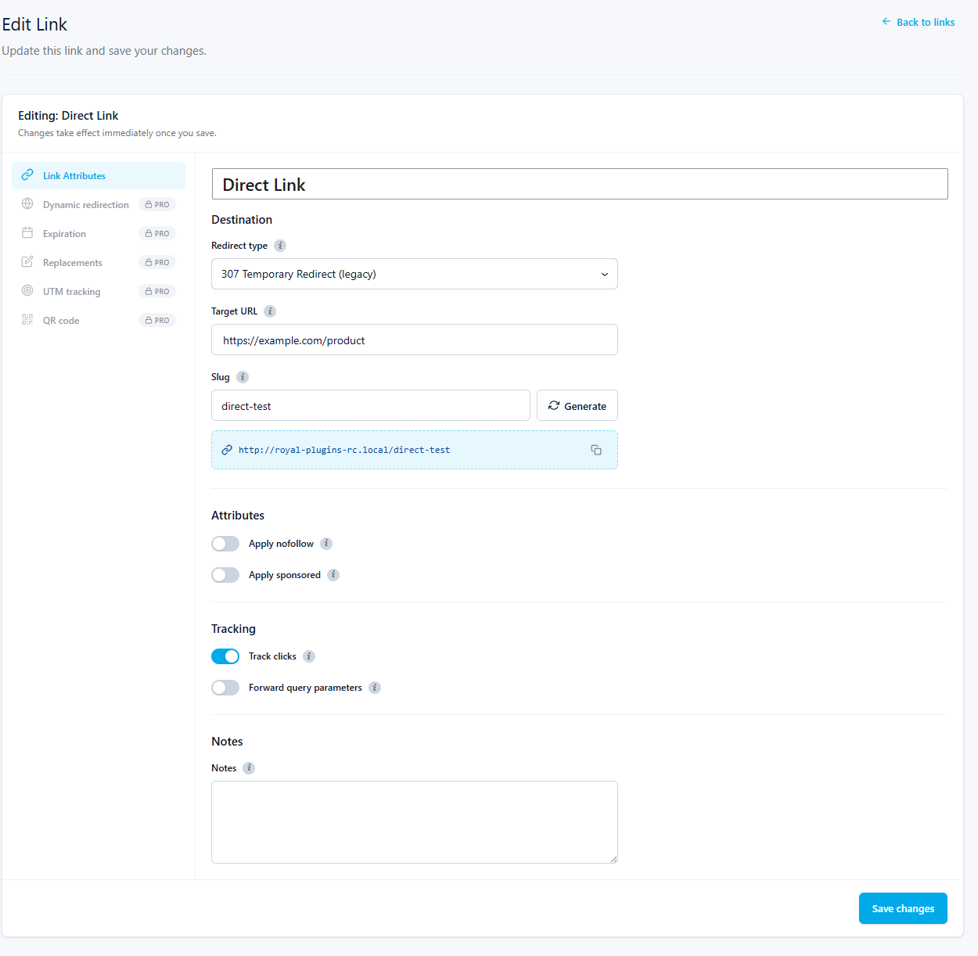
Task: Click the QR code icon in the sidebar
Action: (27, 320)
